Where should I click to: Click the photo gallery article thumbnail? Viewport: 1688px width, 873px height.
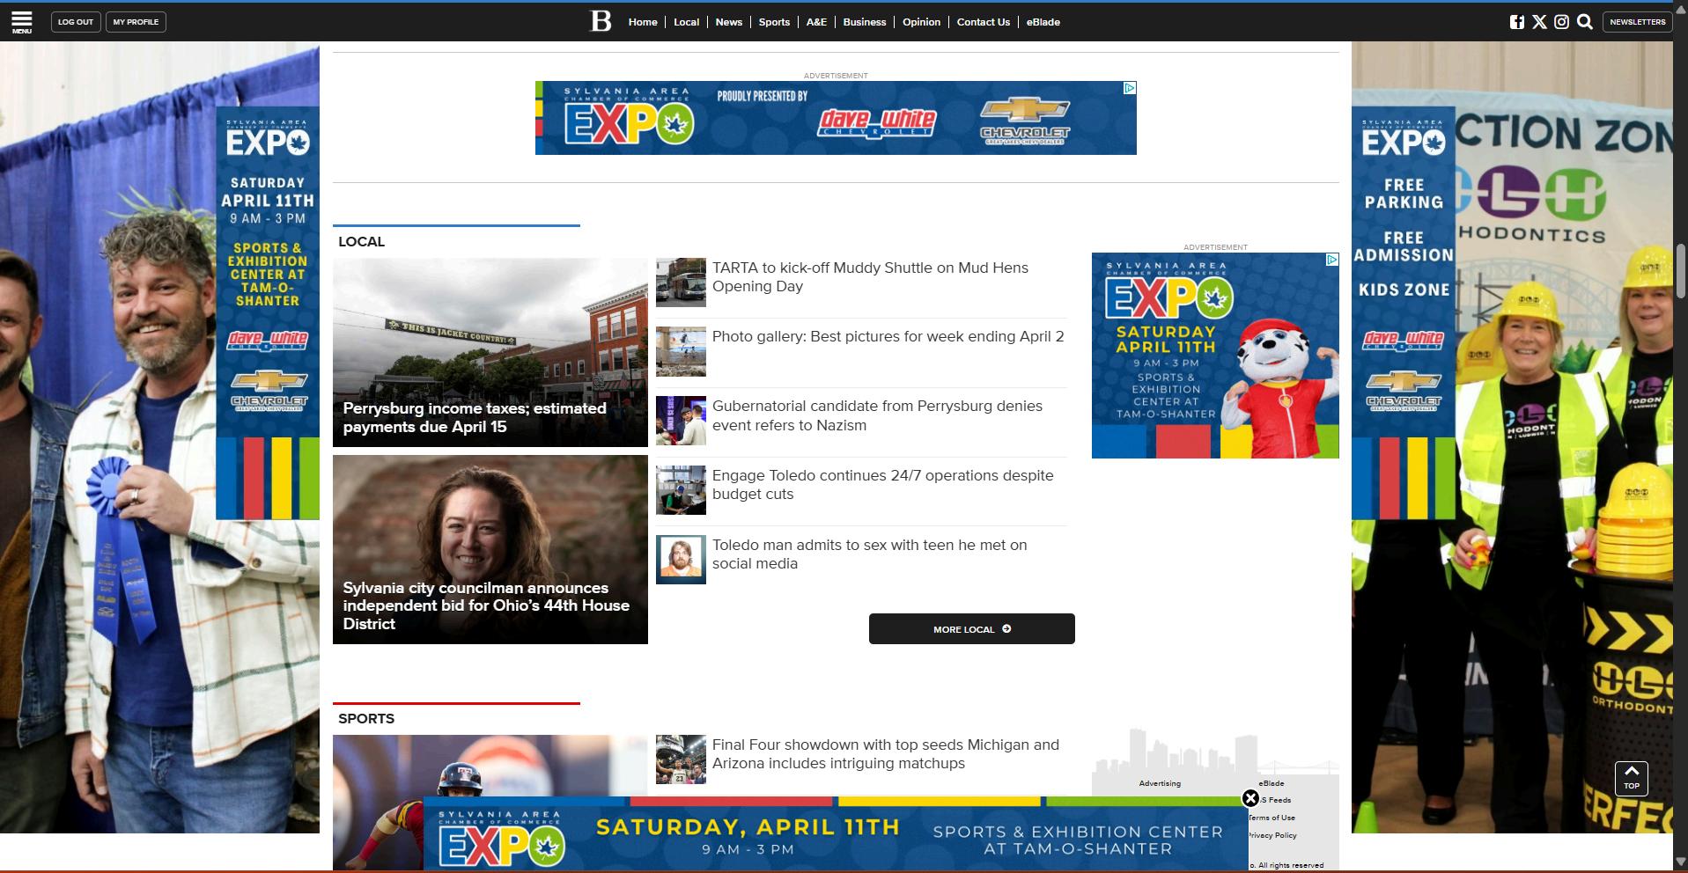681,352
